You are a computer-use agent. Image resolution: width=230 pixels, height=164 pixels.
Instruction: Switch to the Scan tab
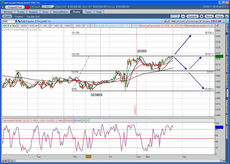pos(45,12)
